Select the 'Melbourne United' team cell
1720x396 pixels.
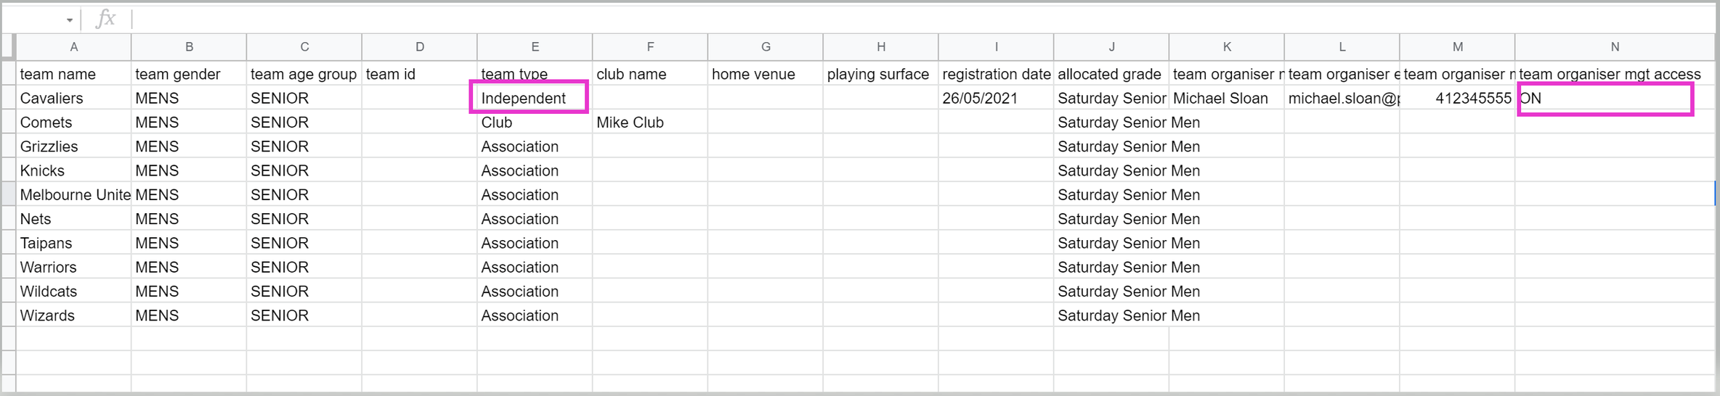coord(73,194)
